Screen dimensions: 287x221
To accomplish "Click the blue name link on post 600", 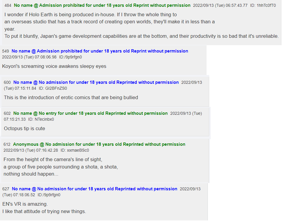I will [x=96, y=82].
